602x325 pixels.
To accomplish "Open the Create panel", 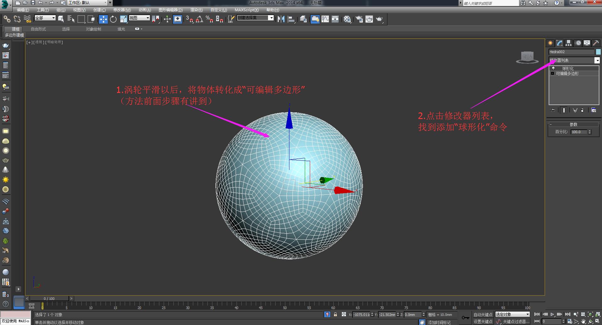I will coord(550,43).
